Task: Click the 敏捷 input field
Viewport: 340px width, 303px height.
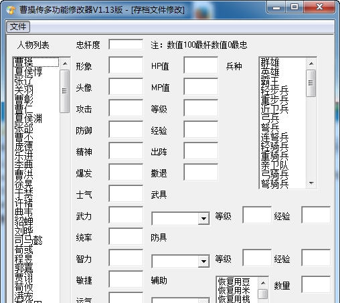Action: (126, 279)
